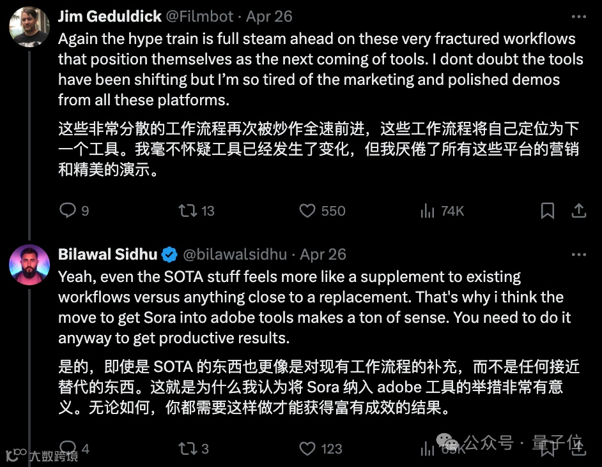This screenshot has height=467, width=602.
Task: Open Bilawal Sidhu's profile avatar
Action: pos(29,264)
